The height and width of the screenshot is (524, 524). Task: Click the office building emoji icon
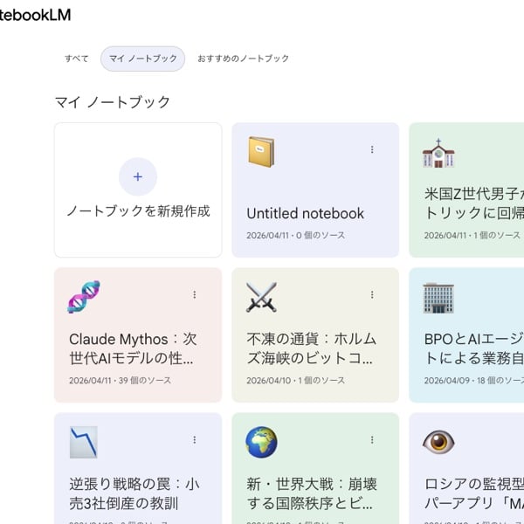coord(438,297)
